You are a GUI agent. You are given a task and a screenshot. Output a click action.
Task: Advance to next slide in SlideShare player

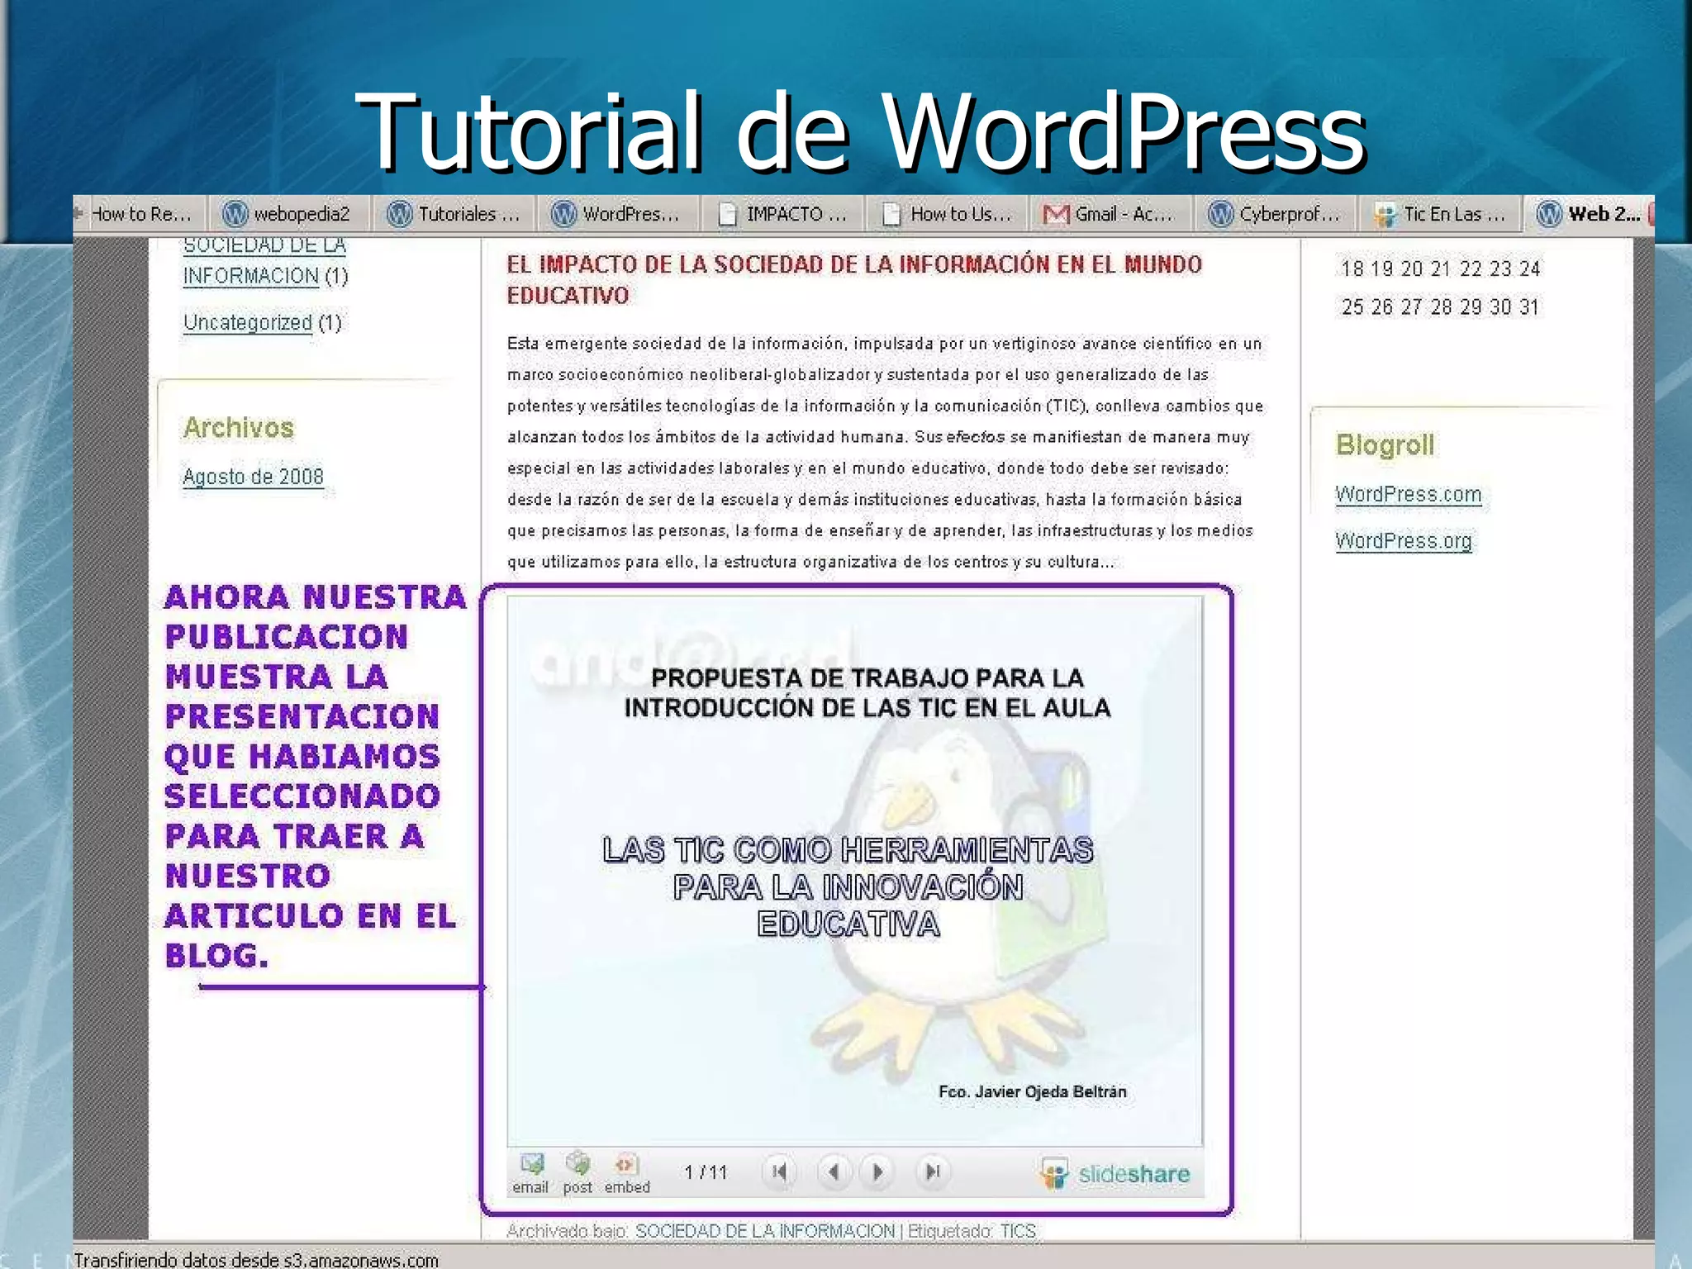(877, 1172)
